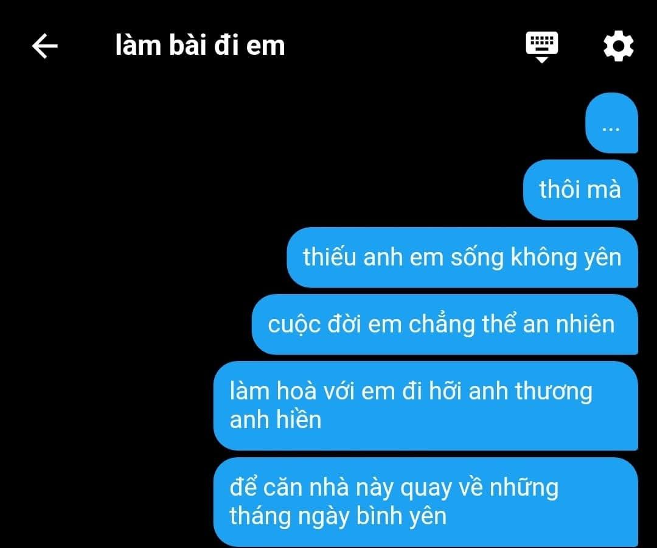Select the 'làm hoà với em đi' message bubble
Image resolution: width=657 pixels, height=548 pixels.
click(x=426, y=406)
